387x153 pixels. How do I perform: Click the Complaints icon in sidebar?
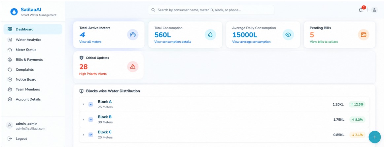click(x=10, y=70)
